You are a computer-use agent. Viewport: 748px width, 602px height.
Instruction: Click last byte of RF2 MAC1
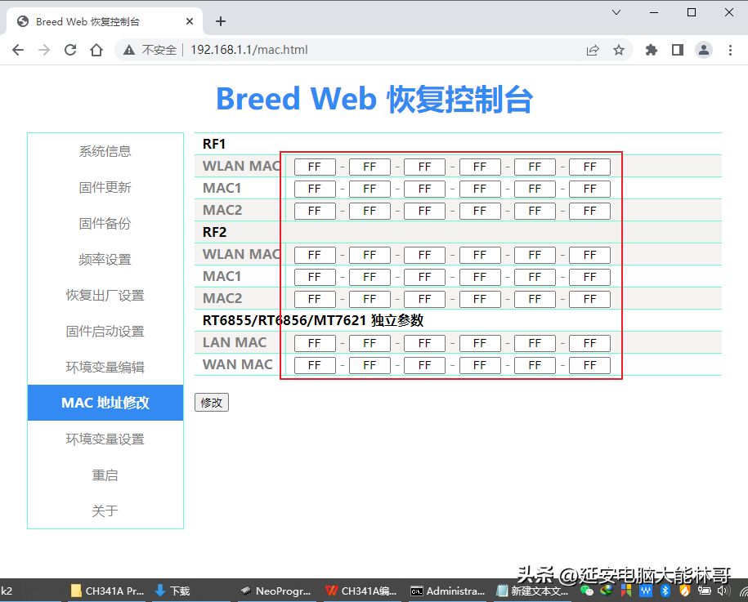[589, 277]
